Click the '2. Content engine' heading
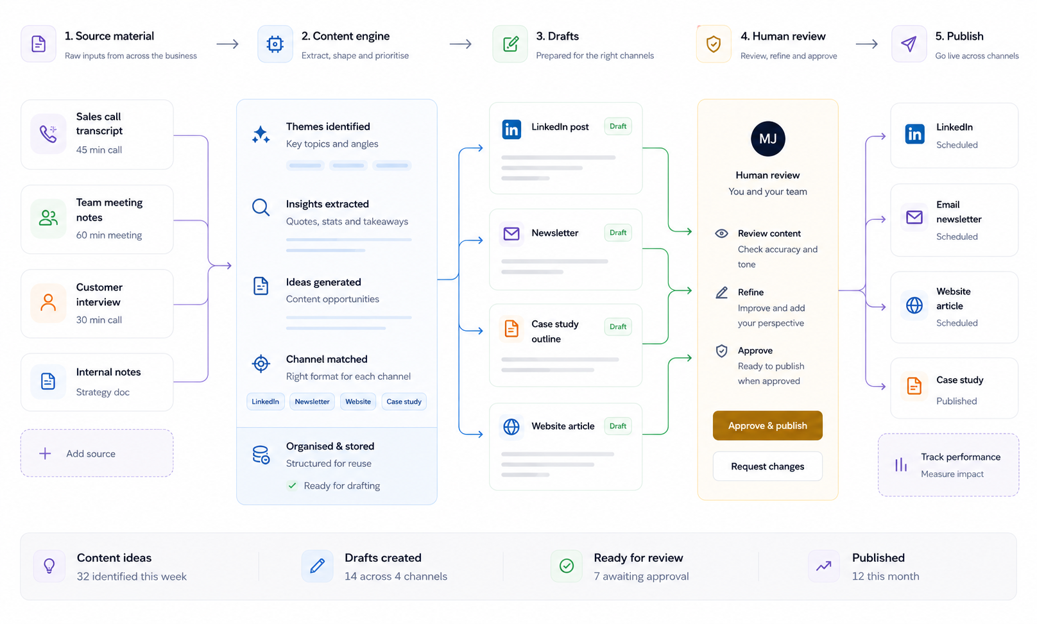This screenshot has height=624, width=1037. point(346,36)
